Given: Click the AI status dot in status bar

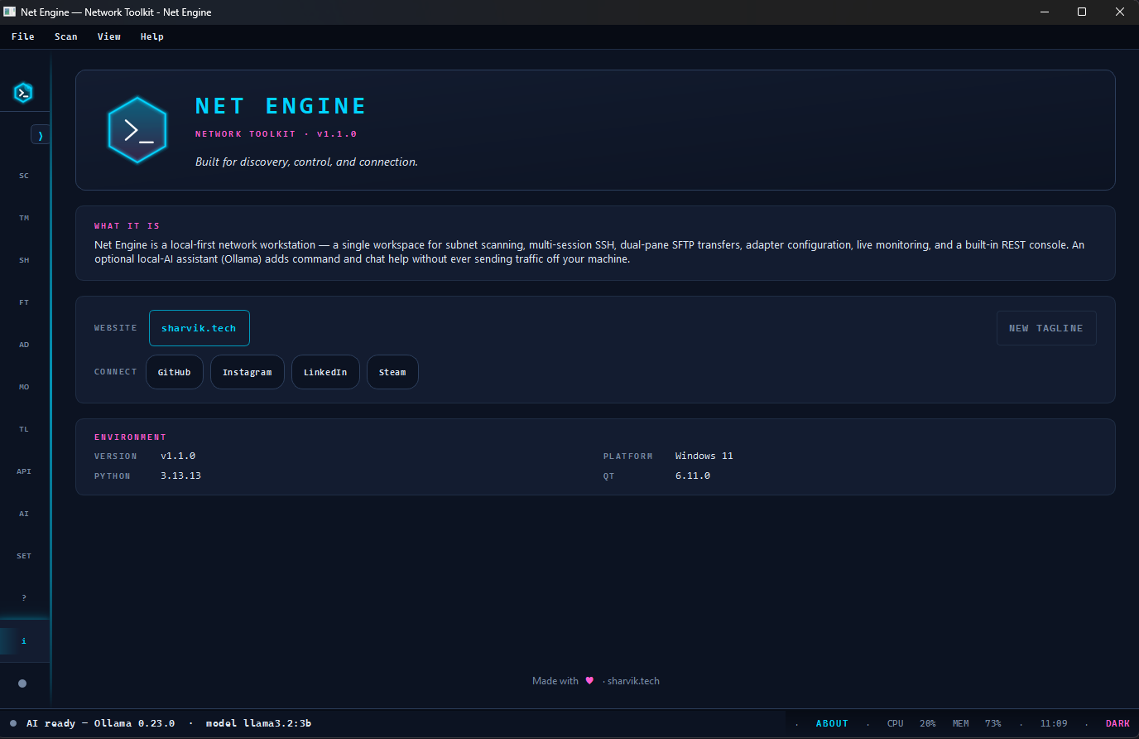Looking at the screenshot, I should (13, 723).
